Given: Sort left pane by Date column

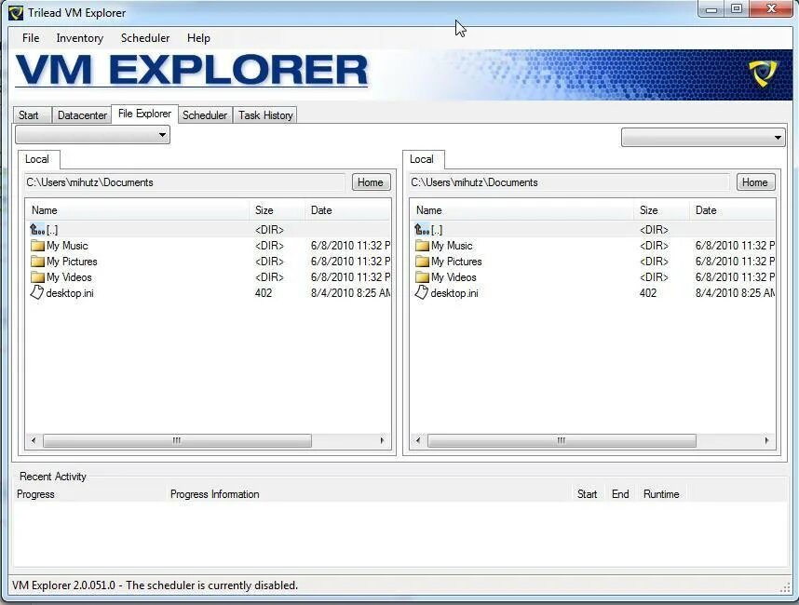Looking at the screenshot, I should coord(348,210).
